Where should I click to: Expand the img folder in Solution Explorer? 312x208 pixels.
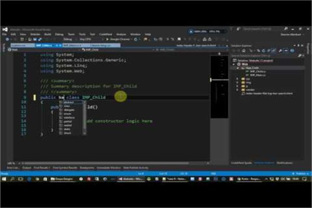point(237,82)
